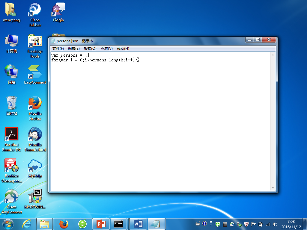Launch Internet Explorer from the taskbar
The height and width of the screenshot is (230, 307).
26,224
